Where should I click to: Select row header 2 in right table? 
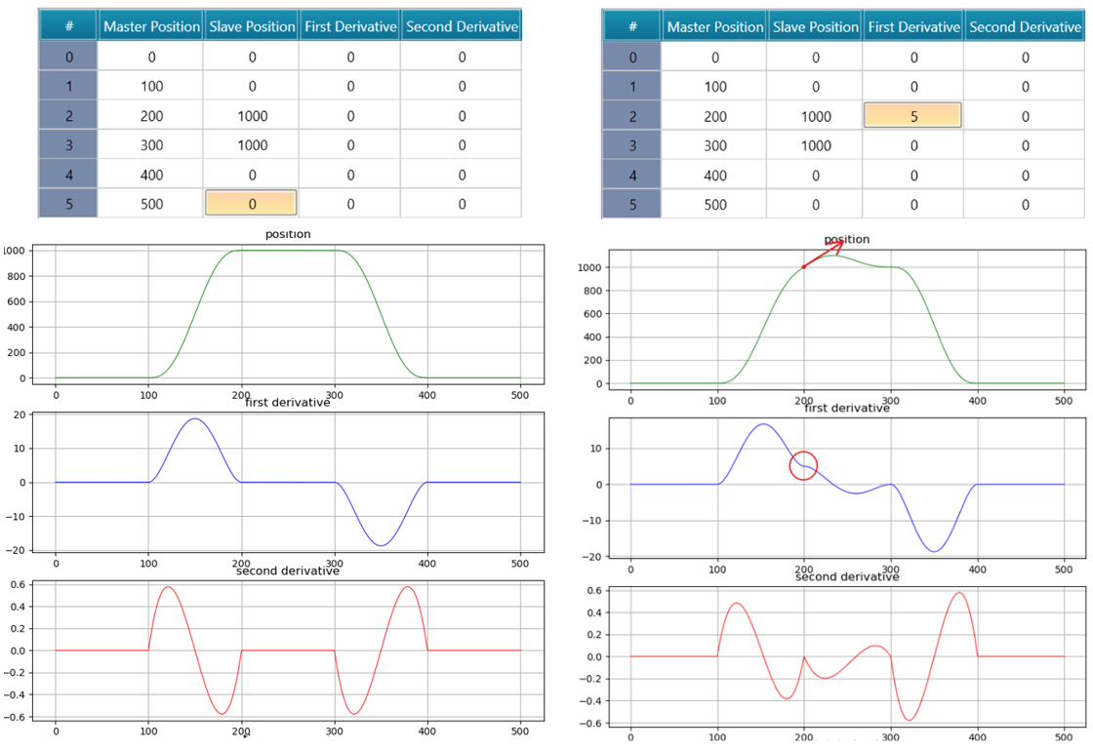[632, 116]
